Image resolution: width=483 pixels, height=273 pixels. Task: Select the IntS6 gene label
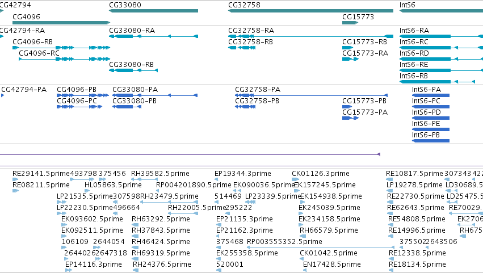click(407, 5)
